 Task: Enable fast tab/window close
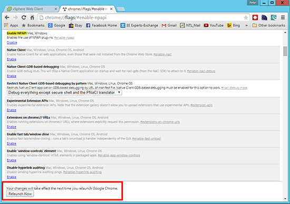click(x=12, y=144)
